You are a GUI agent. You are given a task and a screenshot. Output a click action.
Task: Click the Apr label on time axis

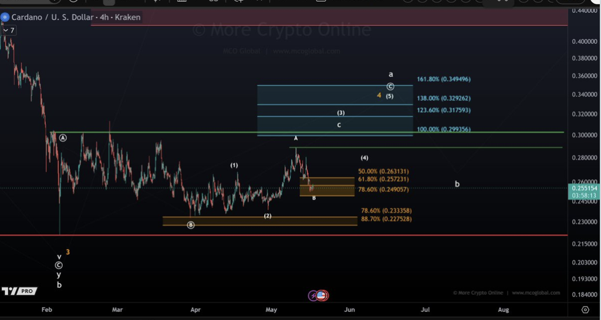195,309
